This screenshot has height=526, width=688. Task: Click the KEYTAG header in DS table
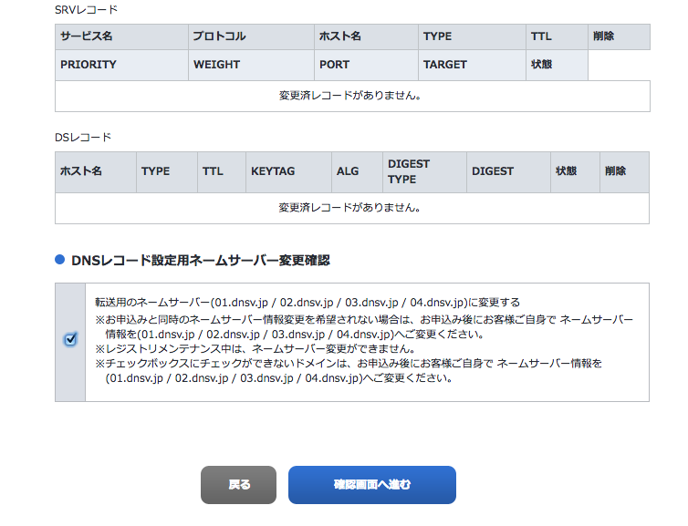click(274, 171)
